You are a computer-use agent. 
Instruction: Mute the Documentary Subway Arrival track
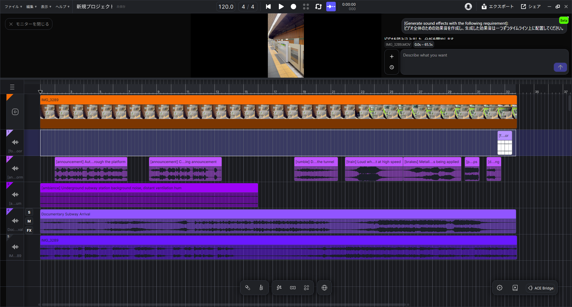[x=29, y=221]
